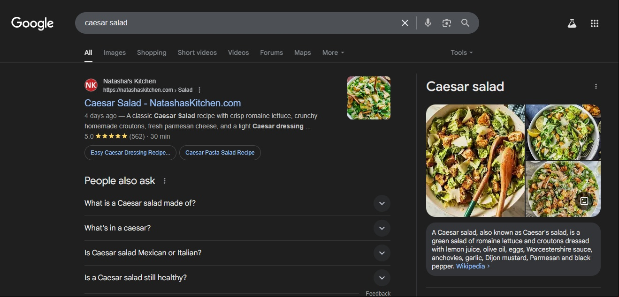Viewport: 619px width, 297px height.
Task: Click the more images icon on panel
Action: pyautogui.click(x=584, y=201)
